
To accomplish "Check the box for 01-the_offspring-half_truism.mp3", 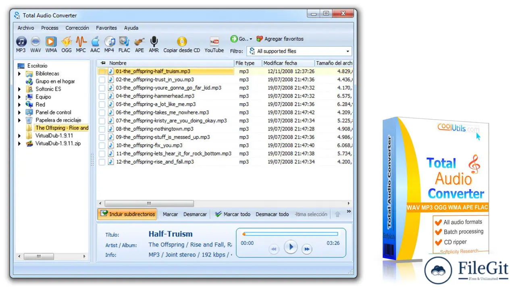I will pyautogui.click(x=102, y=71).
